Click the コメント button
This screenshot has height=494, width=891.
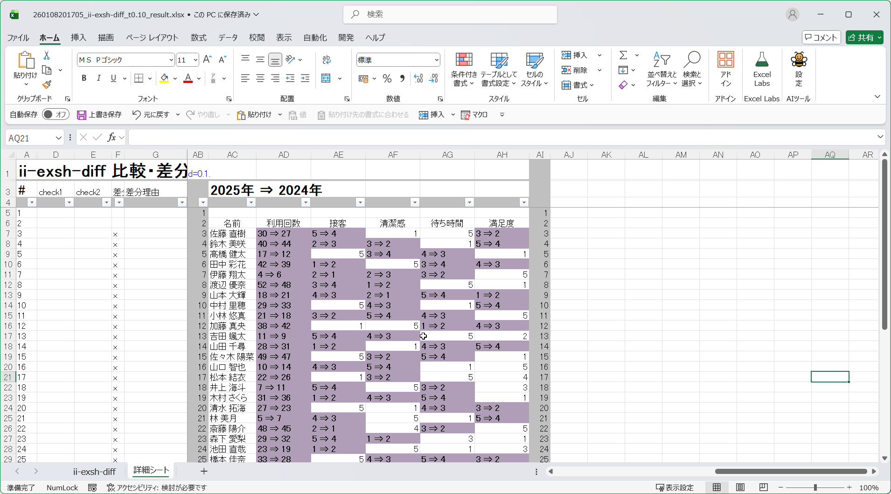pos(821,37)
